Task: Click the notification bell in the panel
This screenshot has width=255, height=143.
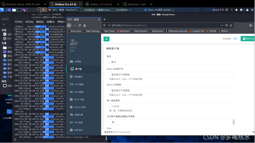Action: click(236, 10)
